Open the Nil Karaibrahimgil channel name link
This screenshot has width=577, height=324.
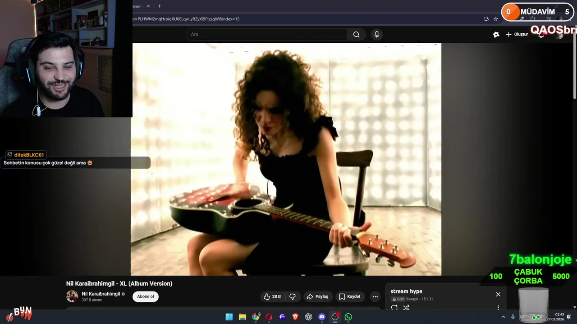point(101,294)
